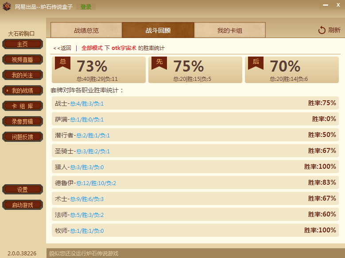Select the 圣骑士 stats row
This screenshot has height=258, width=345.
195,151
